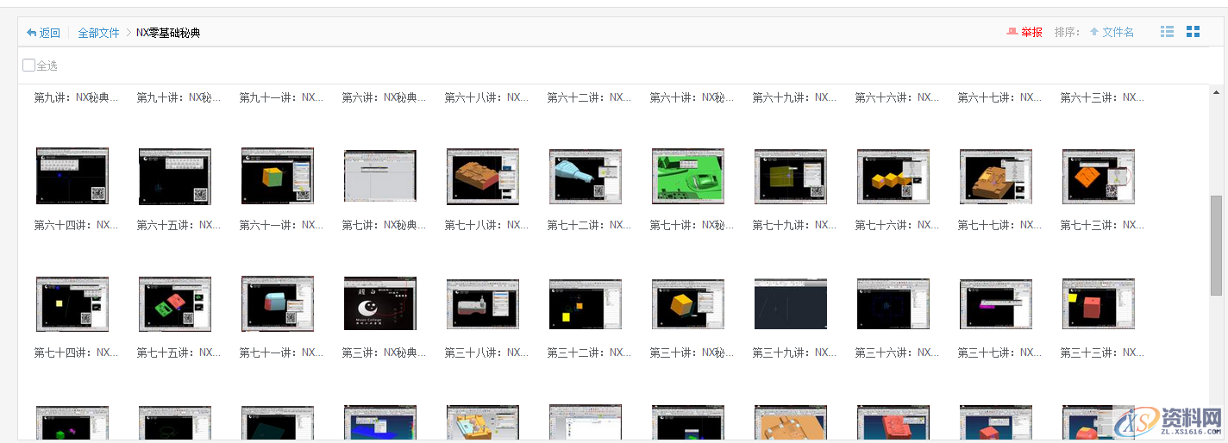Open the 第七十八讲 video thumbnail
The width and height of the screenshot is (1228, 443).
(x=483, y=176)
